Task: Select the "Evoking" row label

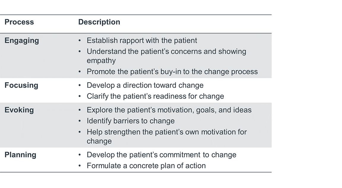Action: pyautogui.click(x=19, y=110)
